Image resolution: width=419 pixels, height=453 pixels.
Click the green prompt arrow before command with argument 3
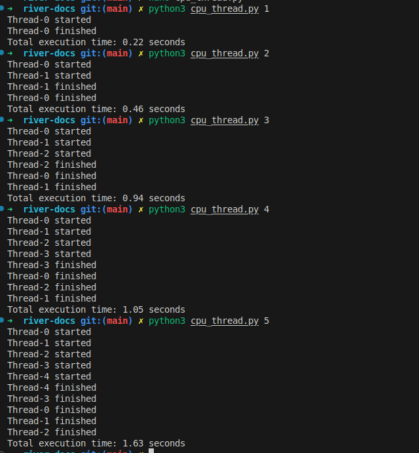10,120
